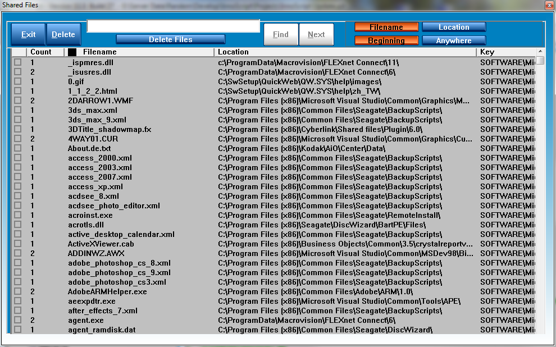Click the Find button

click(281, 35)
